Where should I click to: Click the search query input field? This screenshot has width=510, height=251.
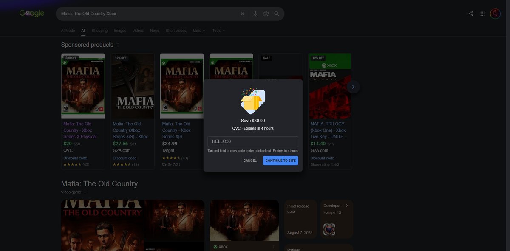point(149,14)
